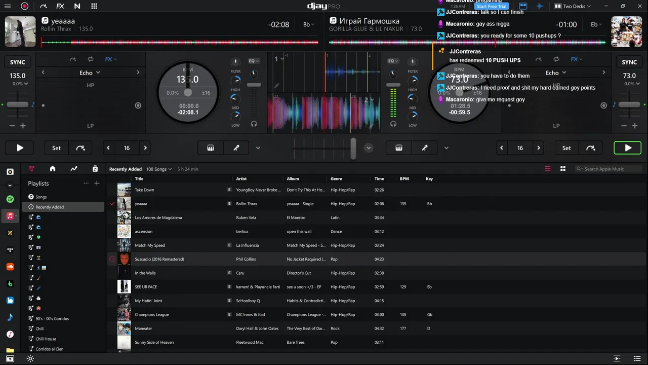Image resolution: width=648 pixels, height=365 pixels.
Task: Start recording with the record button
Action: tap(24, 6)
